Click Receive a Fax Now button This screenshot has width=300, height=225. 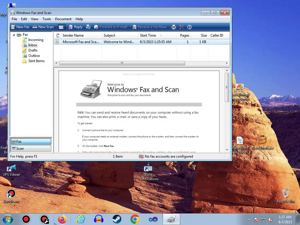pos(149,27)
